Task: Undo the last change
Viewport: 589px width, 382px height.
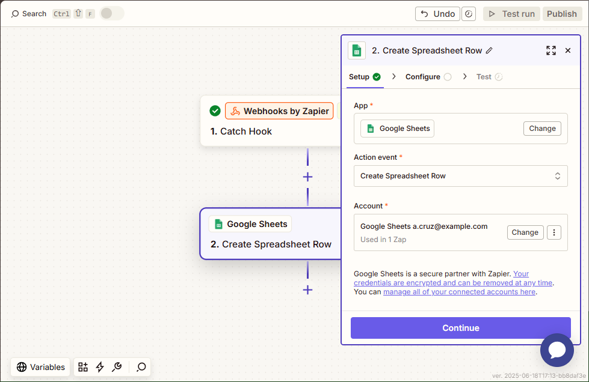Action: coord(437,14)
